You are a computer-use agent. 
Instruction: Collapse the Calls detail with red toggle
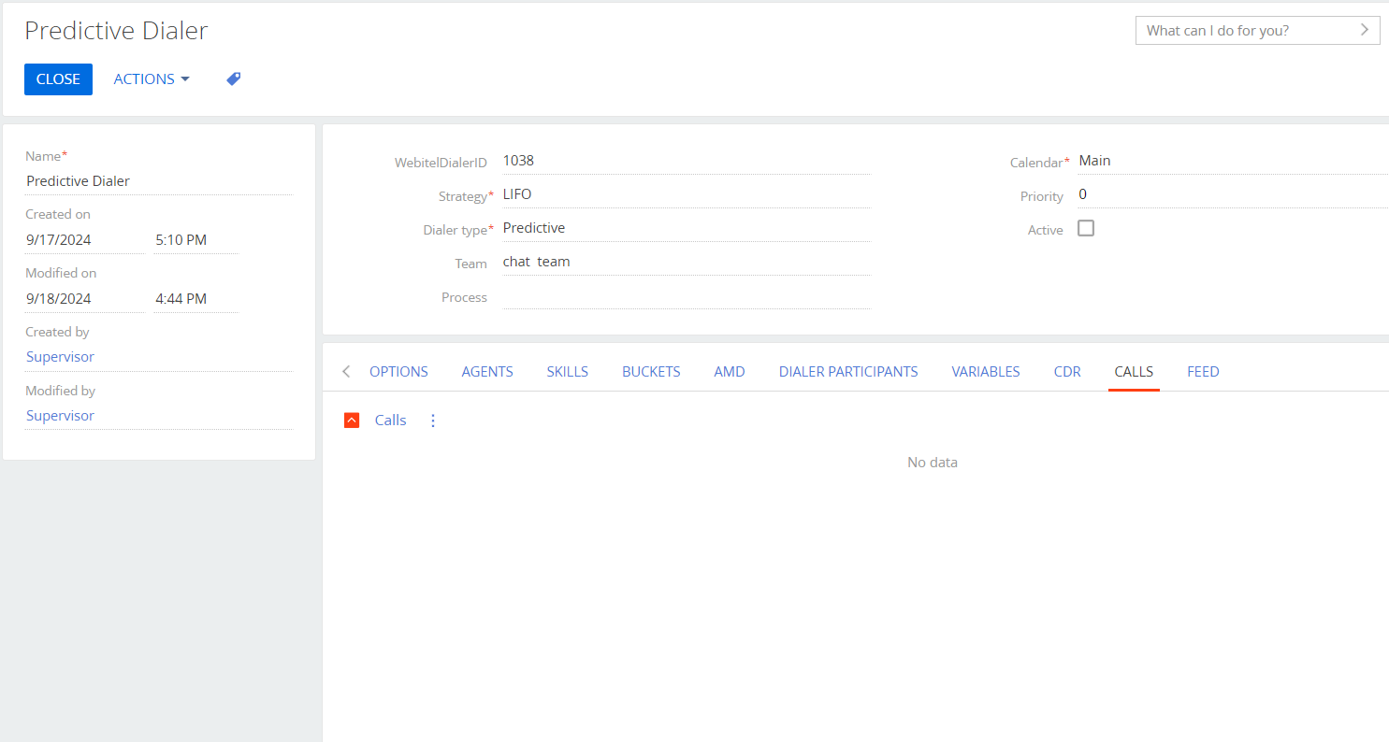pos(352,421)
